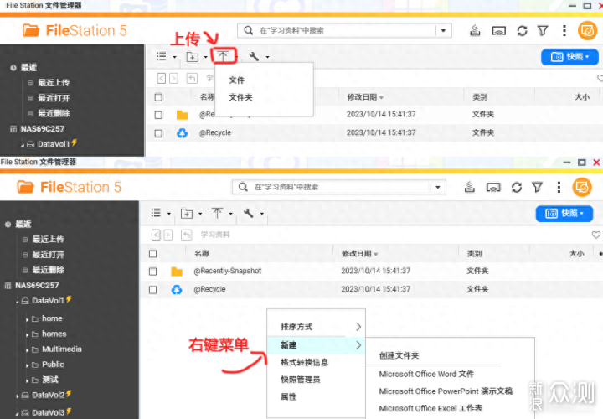Go back with left arrow in upper window
The width and height of the screenshot is (603, 419).
161,79
